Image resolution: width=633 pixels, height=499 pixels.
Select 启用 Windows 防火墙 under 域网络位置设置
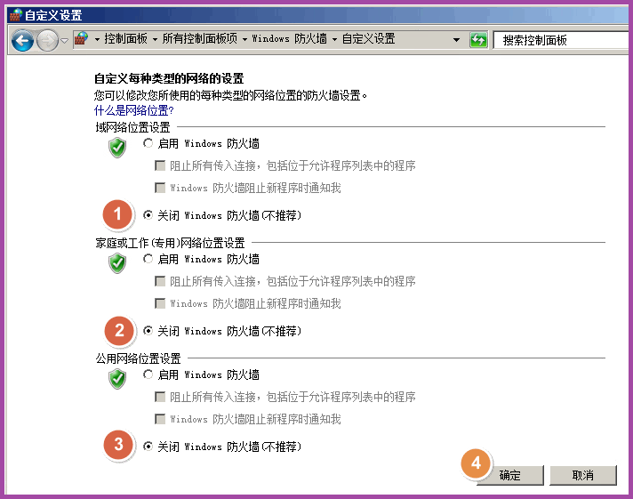tap(148, 143)
